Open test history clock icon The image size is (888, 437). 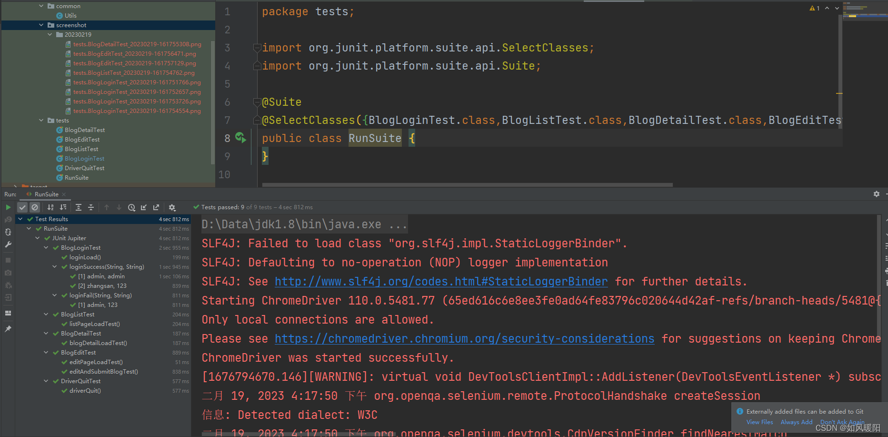coord(131,207)
